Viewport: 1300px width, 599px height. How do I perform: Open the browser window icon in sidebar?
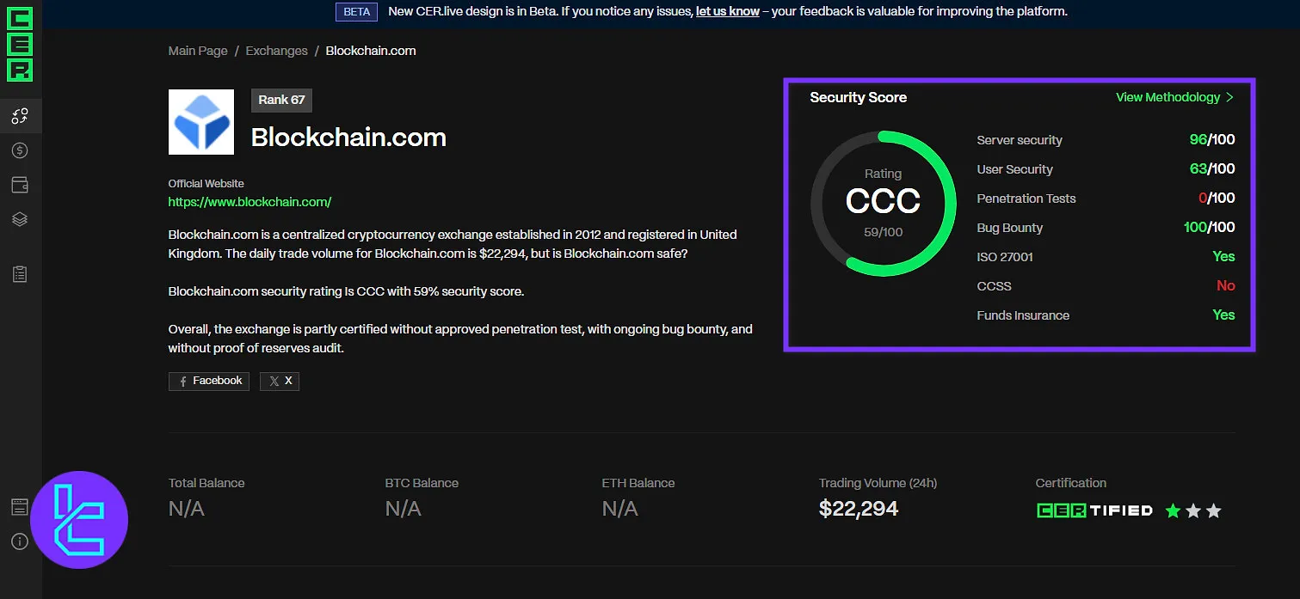(20, 507)
